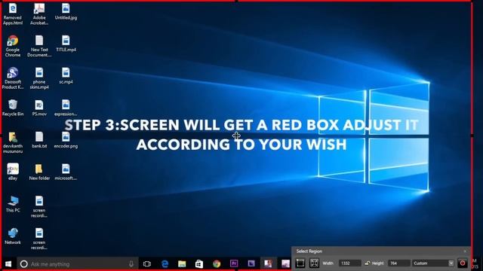Select the sc.mp4 desktop file

coord(66,75)
